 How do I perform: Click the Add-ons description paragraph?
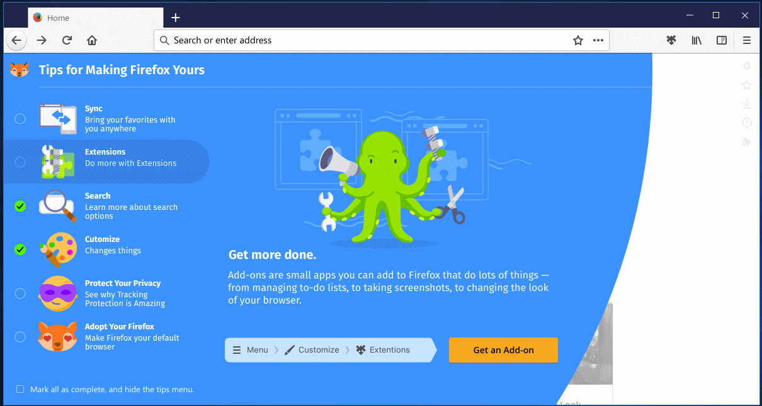[388, 288]
